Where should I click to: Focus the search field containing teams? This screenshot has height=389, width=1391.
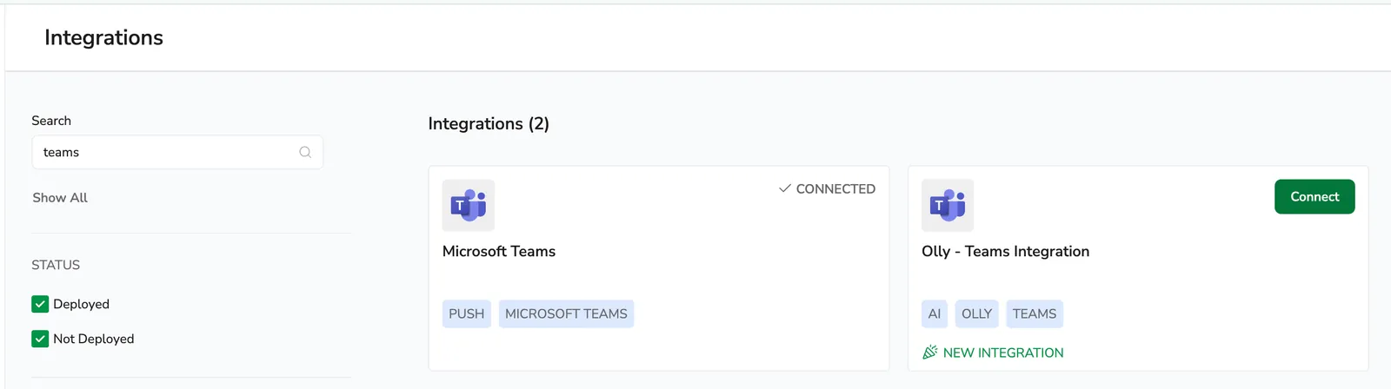click(x=177, y=152)
